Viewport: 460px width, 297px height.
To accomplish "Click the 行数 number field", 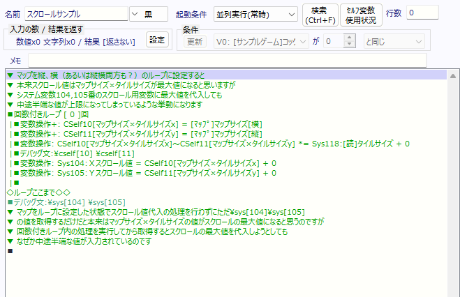I will tap(422, 13).
